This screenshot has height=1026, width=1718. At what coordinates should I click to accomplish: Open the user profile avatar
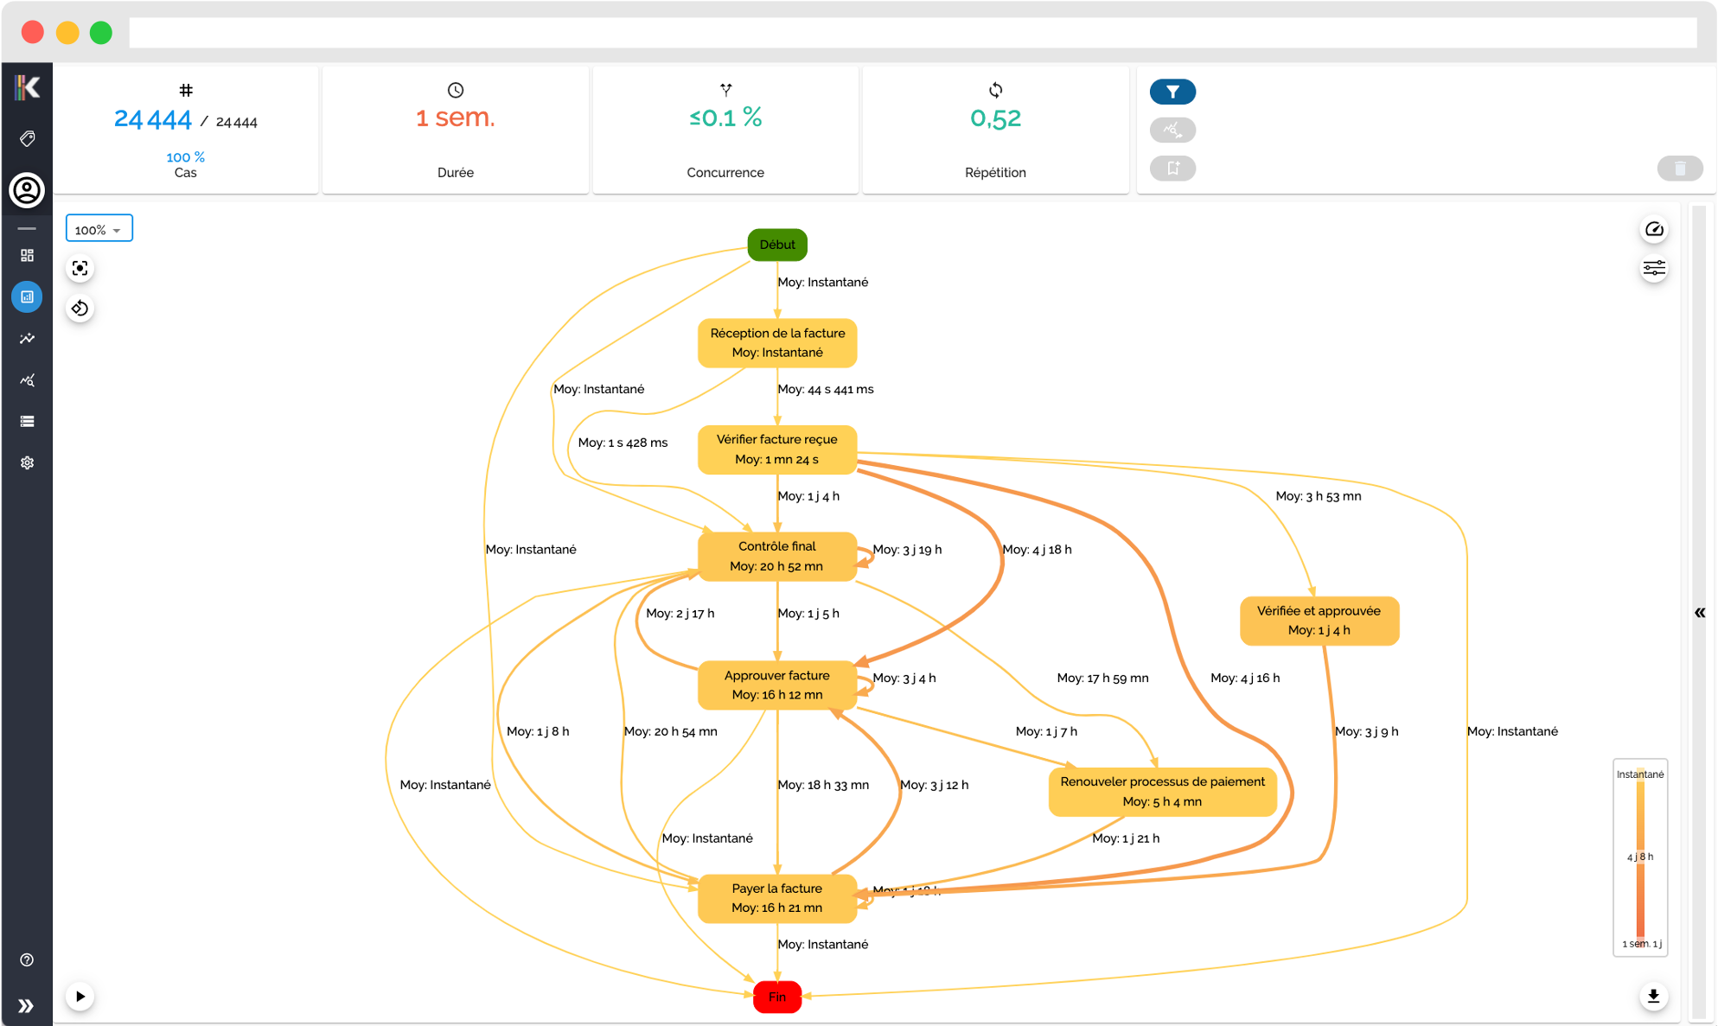(x=27, y=190)
